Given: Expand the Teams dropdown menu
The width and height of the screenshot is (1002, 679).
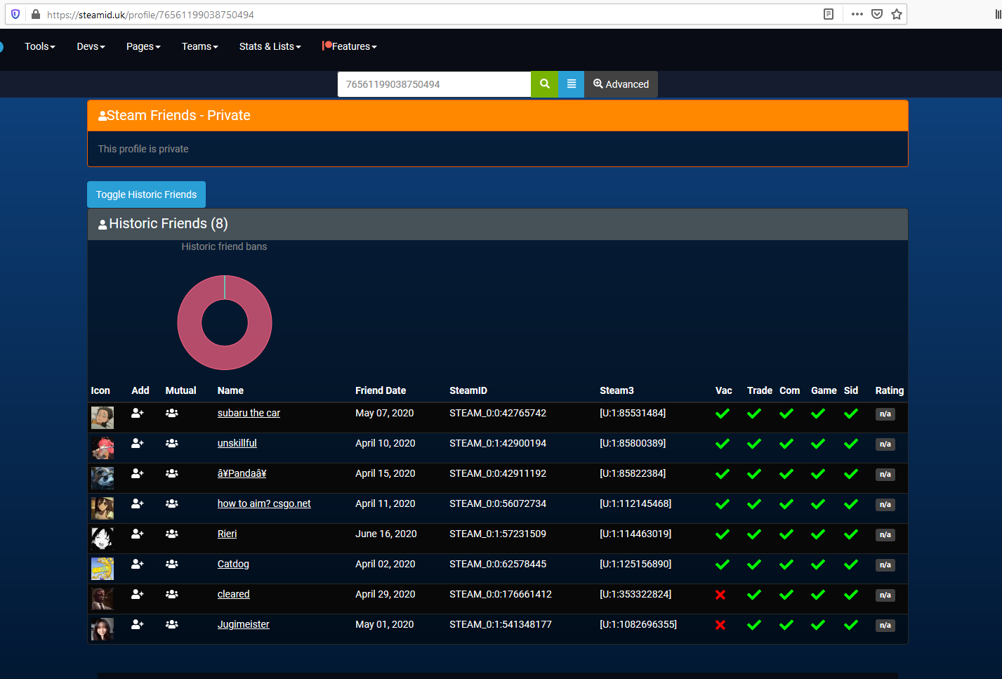Looking at the screenshot, I should [200, 46].
